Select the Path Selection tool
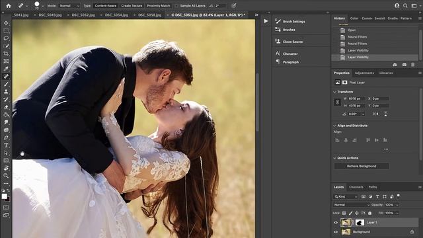The width and height of the screenshot is (423, 238). tap(6, 153)
